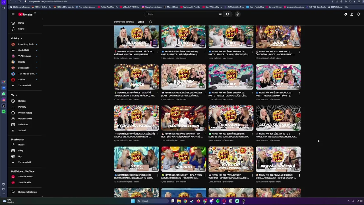Image resolution: width=364 pixels, height=205 pixels.
Task: Open the upload/create video icon
Action: [351, 14]
